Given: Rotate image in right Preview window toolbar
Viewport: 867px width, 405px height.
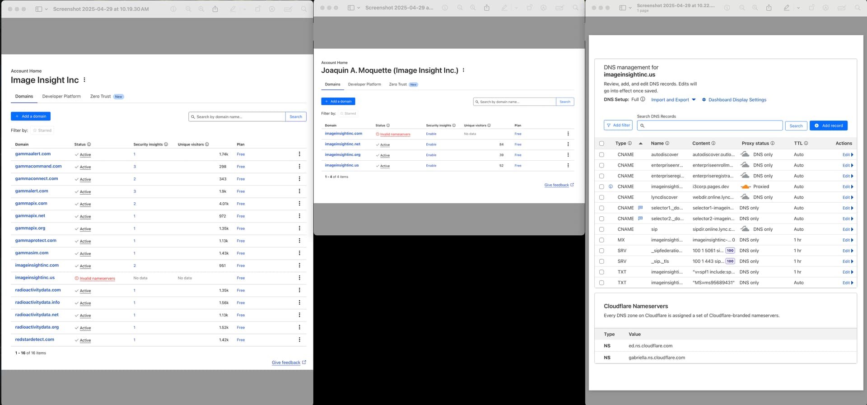Looking at the screenshot, I should coord(812,8).
